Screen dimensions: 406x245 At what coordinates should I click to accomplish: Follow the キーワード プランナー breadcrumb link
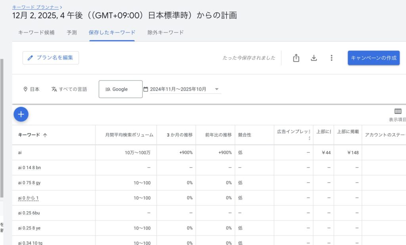coord(35,7)
